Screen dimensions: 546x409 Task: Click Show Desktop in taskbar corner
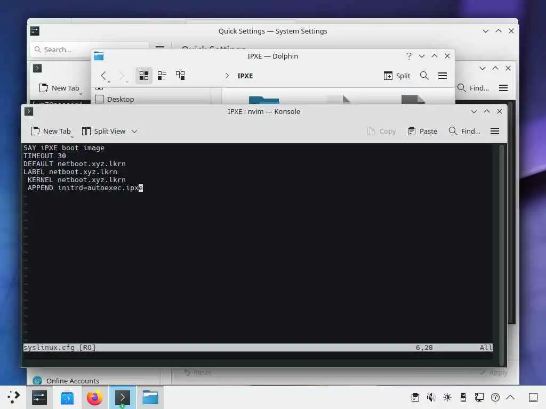coord(533,397)
